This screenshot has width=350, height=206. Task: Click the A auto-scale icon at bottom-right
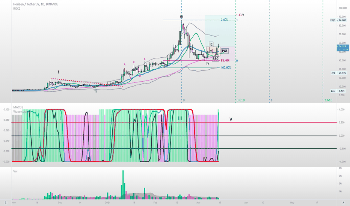(x=343, y=202)
